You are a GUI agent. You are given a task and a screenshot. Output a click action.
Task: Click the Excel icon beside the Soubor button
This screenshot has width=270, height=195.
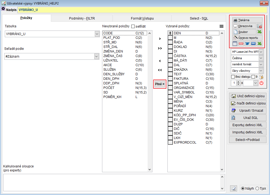click(x=260, y=32)
